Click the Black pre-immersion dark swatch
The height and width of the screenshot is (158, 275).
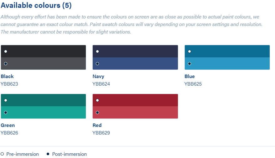[43, 51]
